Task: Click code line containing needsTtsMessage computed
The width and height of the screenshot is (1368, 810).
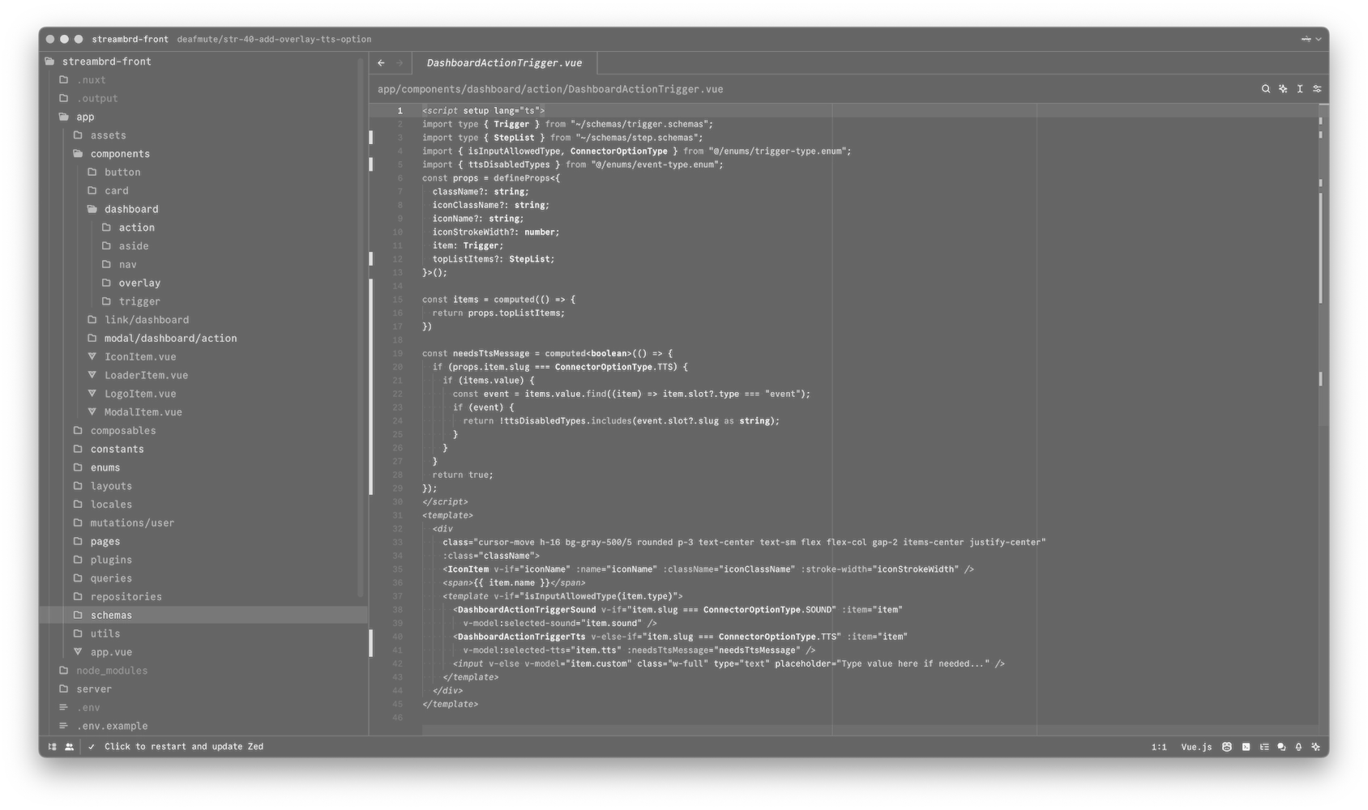Action: (547, 353)
